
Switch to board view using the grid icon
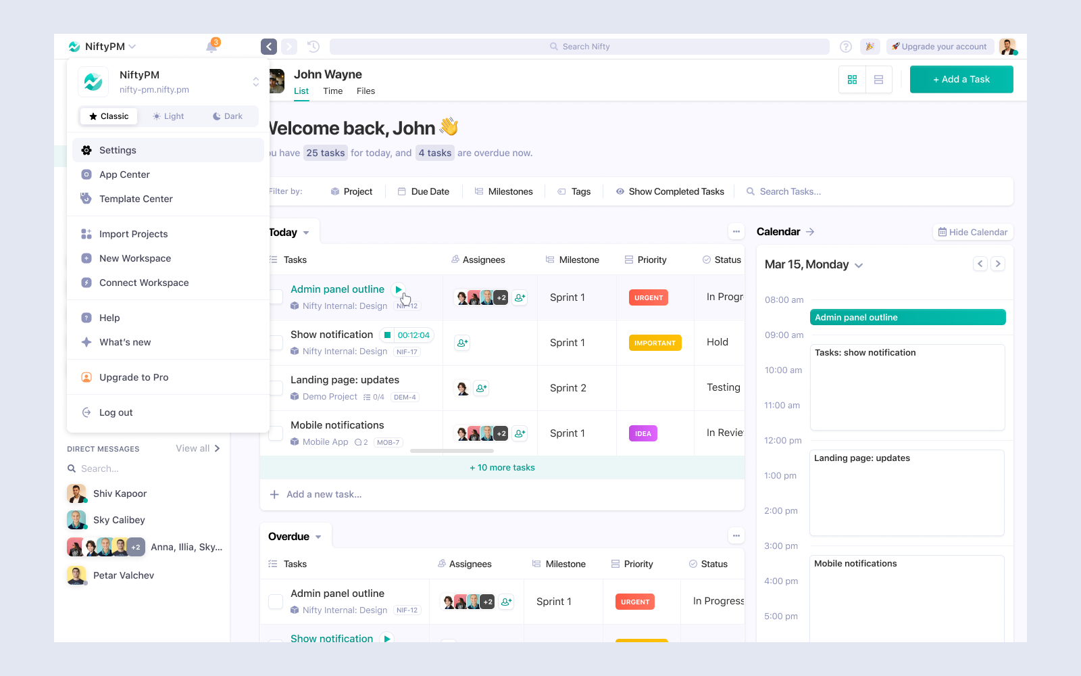click(x=852, y=79)
